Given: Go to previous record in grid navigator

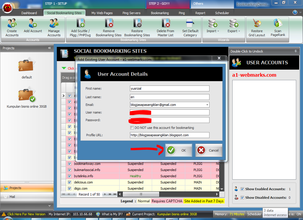Looking at the screenshot, I should (74, 194).
